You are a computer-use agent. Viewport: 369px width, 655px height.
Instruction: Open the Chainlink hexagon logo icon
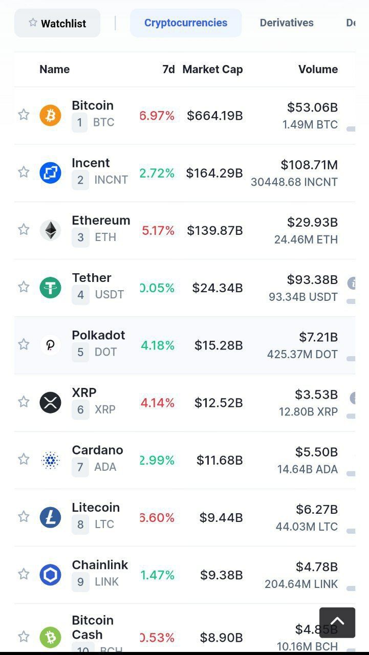tap(50, 575)
